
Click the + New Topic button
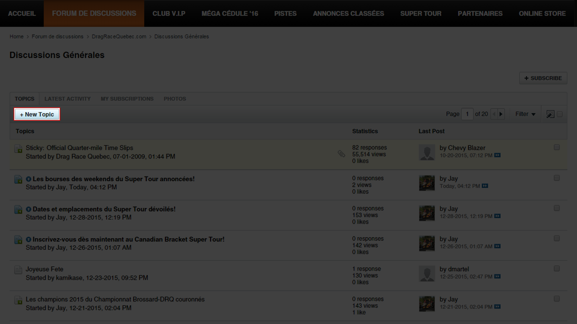tap(37, 115)
